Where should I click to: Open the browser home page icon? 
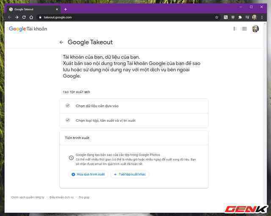[31, 17]
